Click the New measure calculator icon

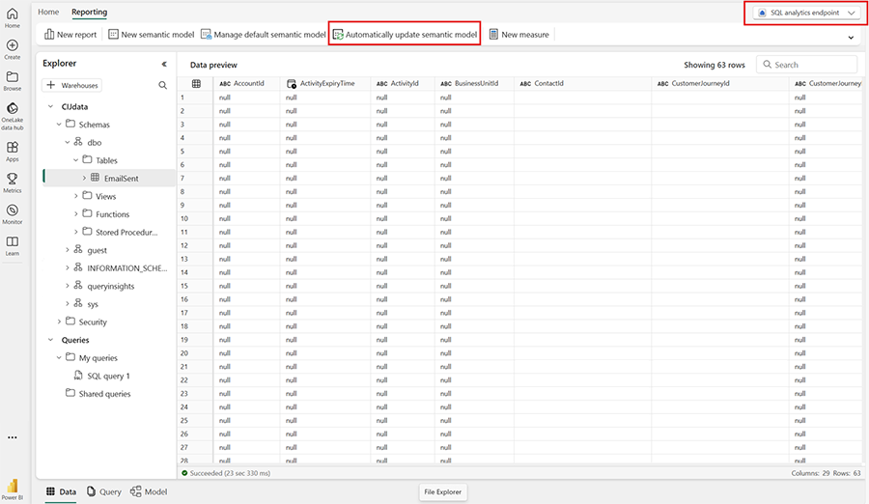click(x=493, y=35)
